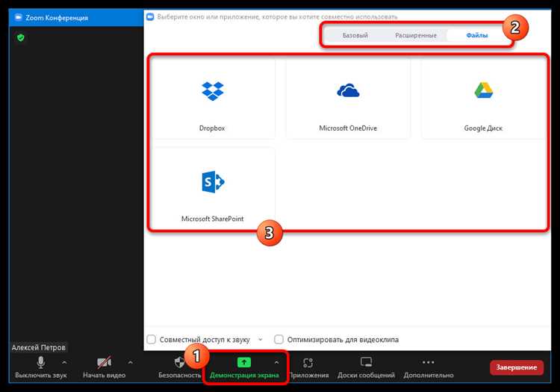Select the Dropbox file source
560x392 pixels.
coord(213,98)
